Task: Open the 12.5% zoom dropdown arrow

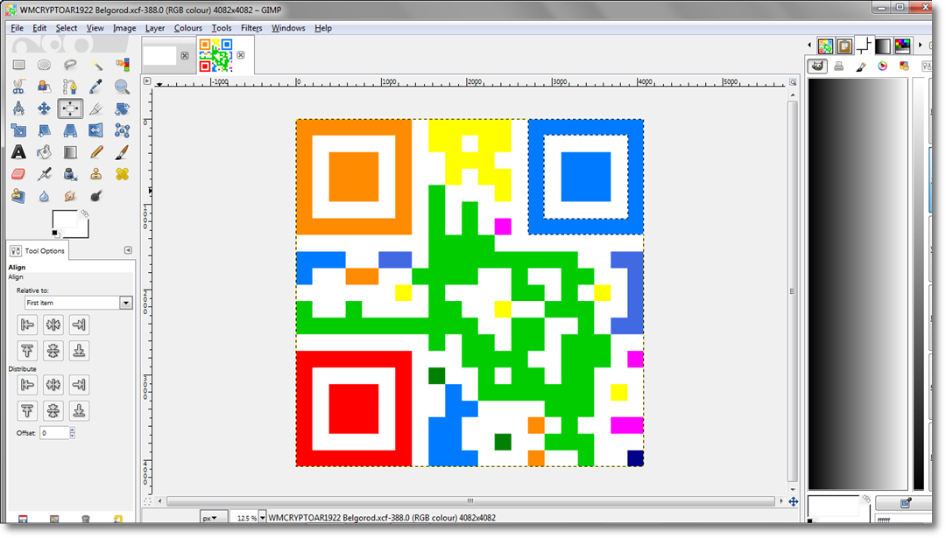Action: [263, 518]
